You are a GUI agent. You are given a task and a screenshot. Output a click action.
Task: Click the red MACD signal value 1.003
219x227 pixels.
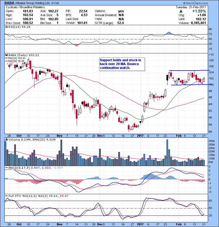pyautogui.click(x=46, y=168)
